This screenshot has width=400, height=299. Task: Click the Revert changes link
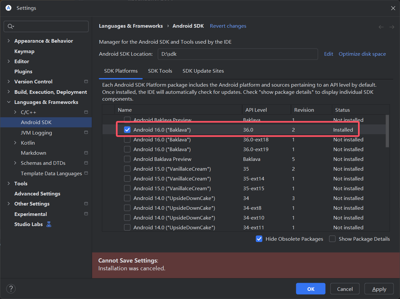click(228, 26)
